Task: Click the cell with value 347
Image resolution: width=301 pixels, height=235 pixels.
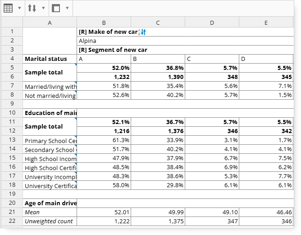Action: pyautogui.click(x=212, y=221)
